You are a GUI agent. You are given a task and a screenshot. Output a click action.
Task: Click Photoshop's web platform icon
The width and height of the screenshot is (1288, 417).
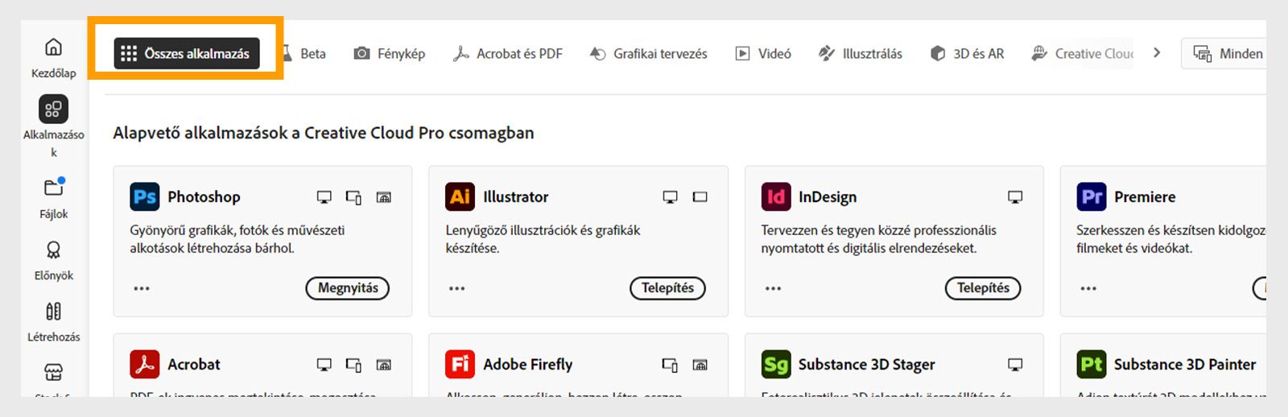point(384,197)
